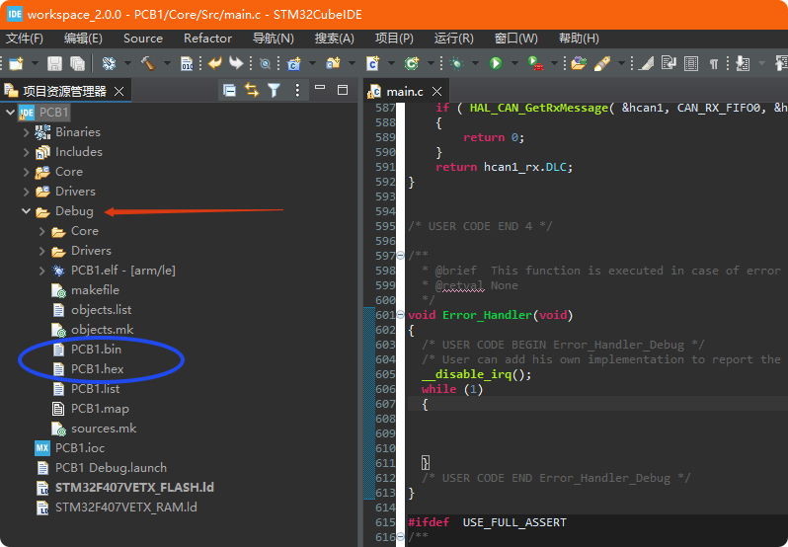Open the project explorer filter icon
The image size is (788, 547).
275,90
